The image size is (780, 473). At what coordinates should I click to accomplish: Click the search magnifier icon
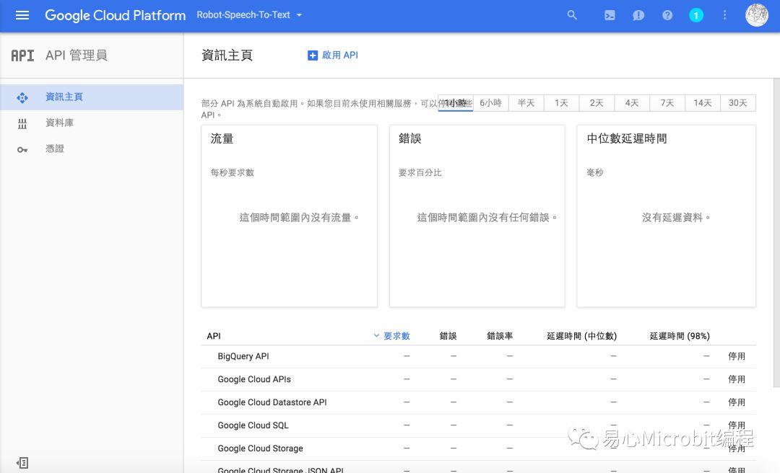pyautogui.click(x=572, y=15)
